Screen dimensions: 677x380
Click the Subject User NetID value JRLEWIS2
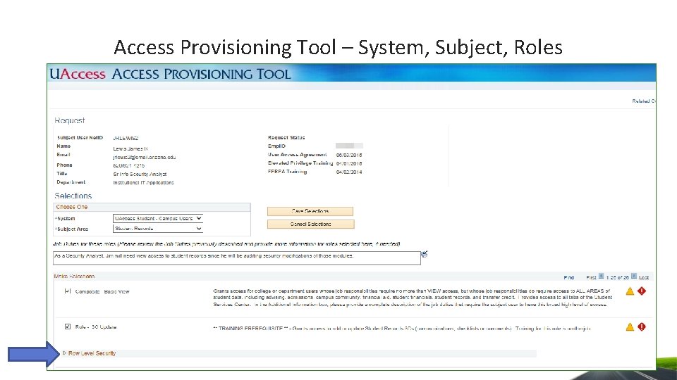pos(126,139)
